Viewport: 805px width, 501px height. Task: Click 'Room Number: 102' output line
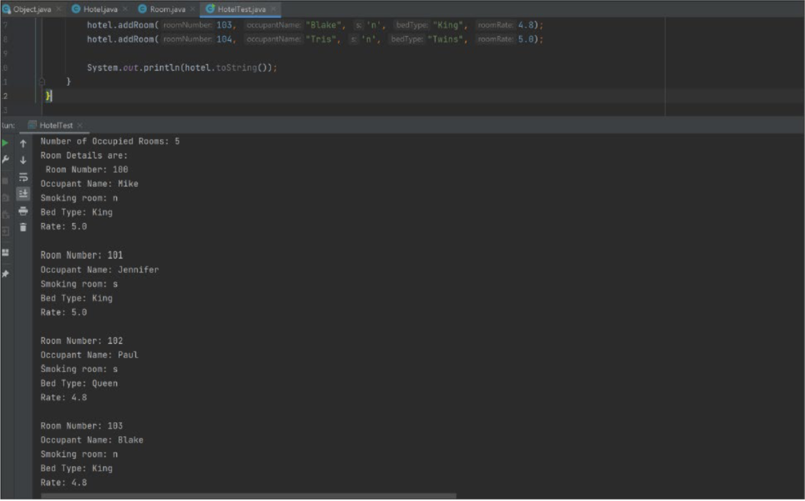tap(82, 340)
